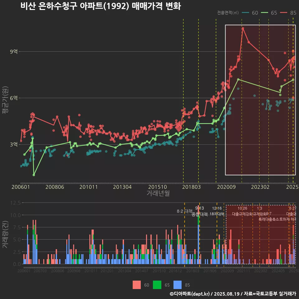Screen dimensions: 299x299
Task: Click the tallest volume bar near 9·13
Action: point(198,235)
